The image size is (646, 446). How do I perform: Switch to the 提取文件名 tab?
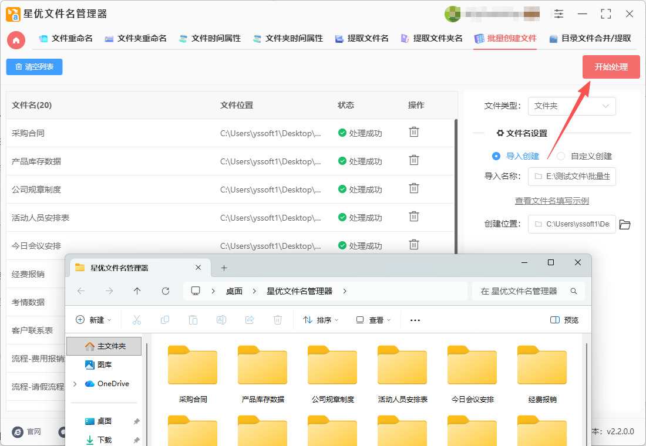(x=362, y=39)
